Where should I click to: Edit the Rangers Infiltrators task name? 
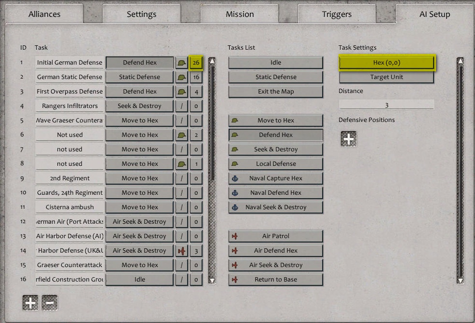(x=69, y=106)
